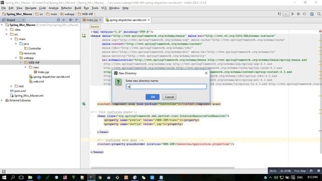Click the Spring_Mvc_Maven breadcrumb

(17, 14)
